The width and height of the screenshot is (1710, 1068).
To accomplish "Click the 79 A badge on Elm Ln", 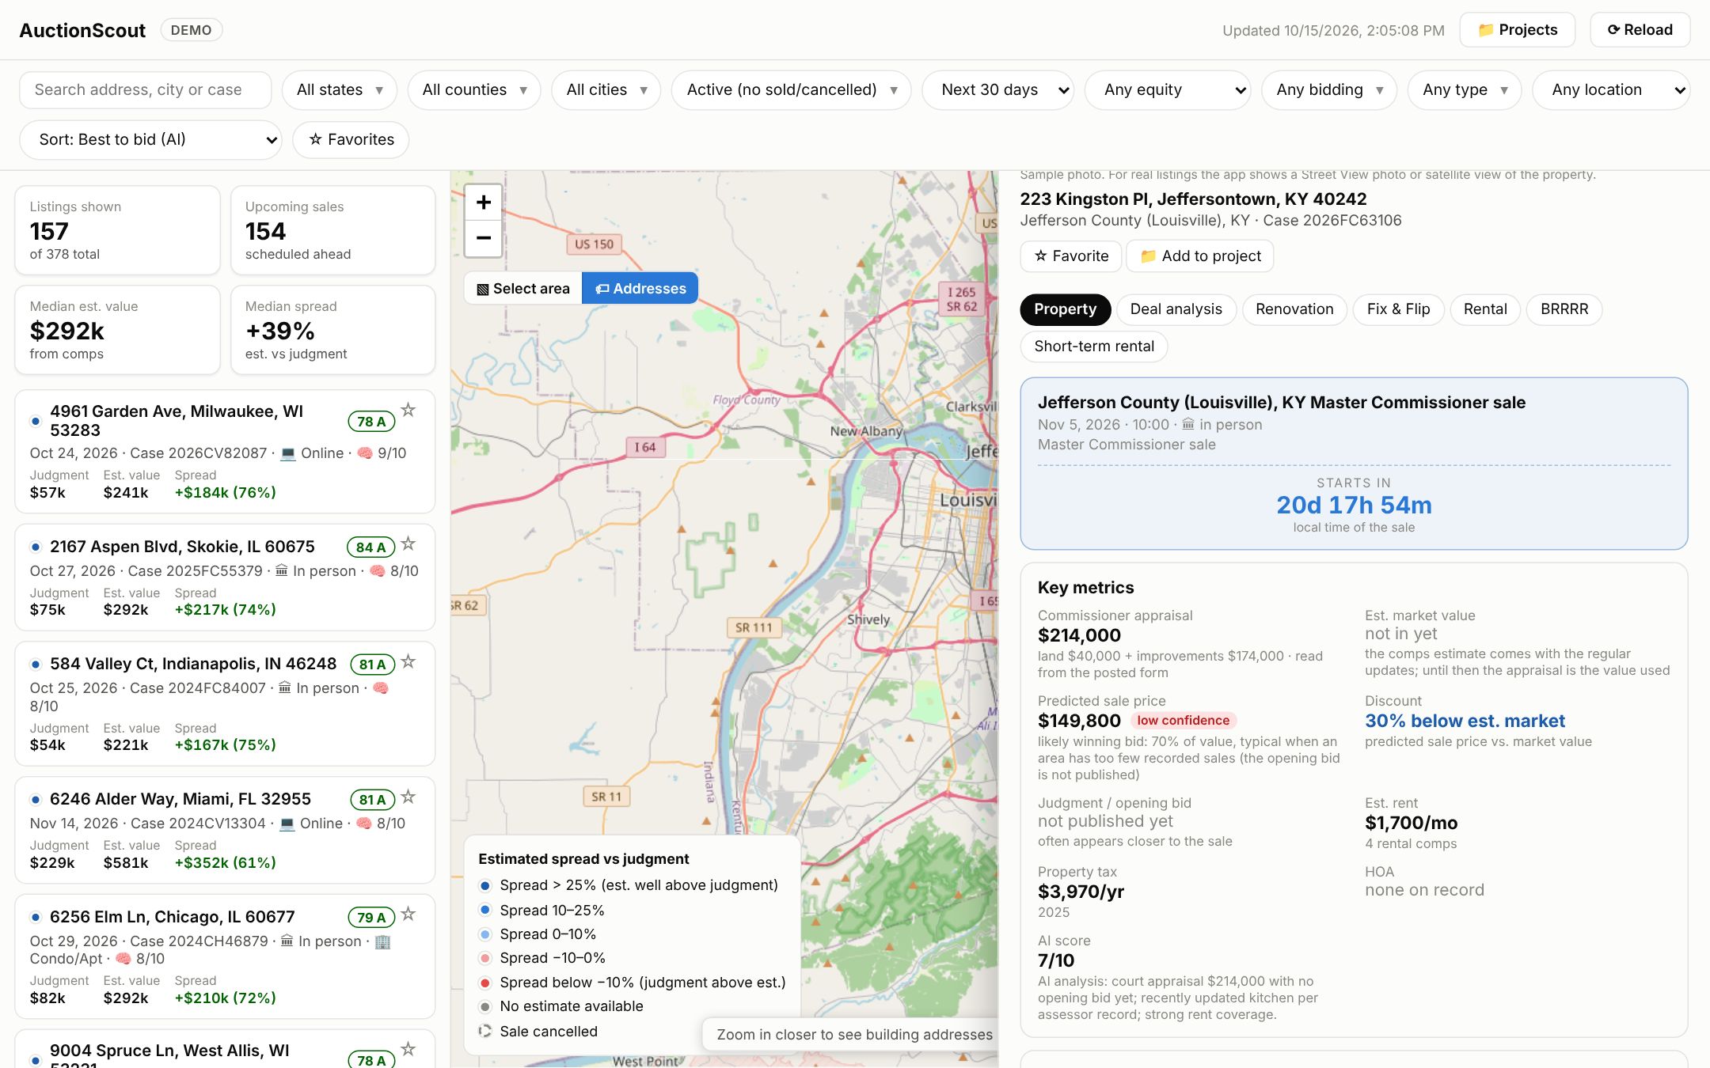I will point(371,918).
